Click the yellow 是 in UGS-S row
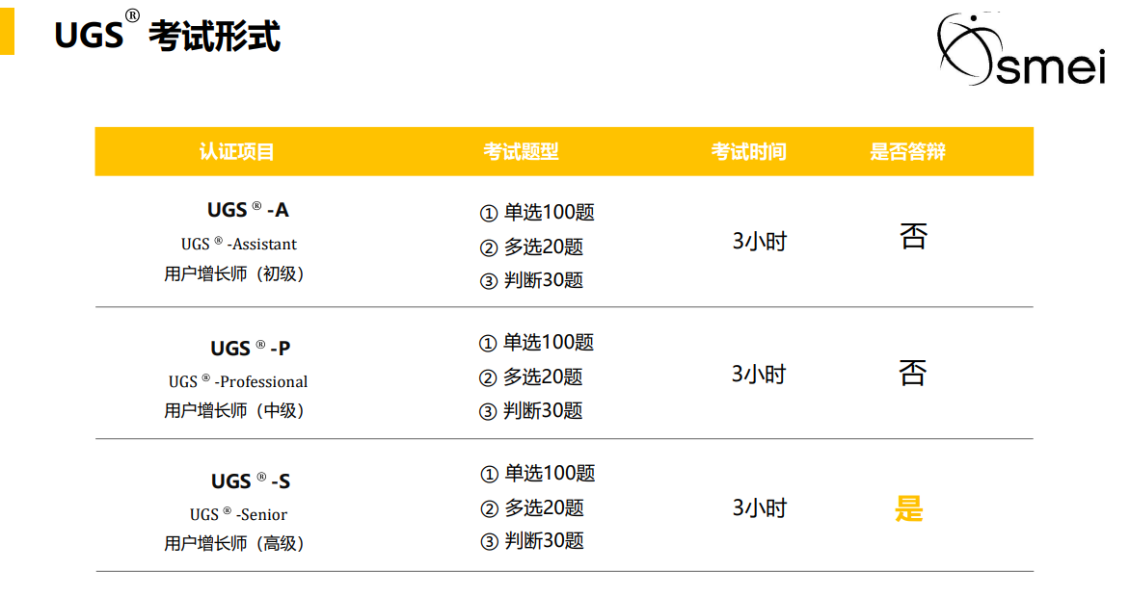This screenshot has height=597, width=1130. tap(909, 508)
